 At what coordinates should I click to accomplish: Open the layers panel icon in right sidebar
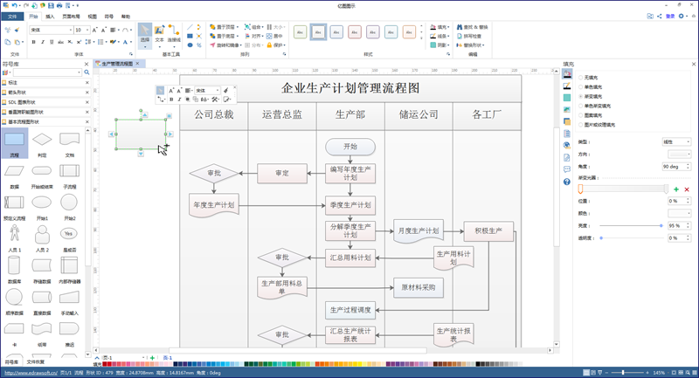coord(567,121)
